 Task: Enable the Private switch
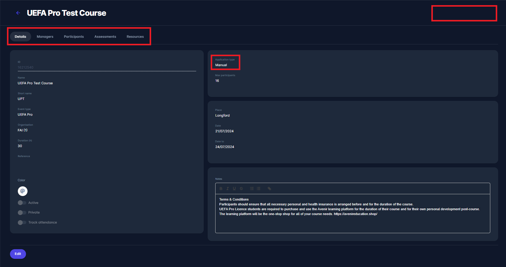(22, 213)
